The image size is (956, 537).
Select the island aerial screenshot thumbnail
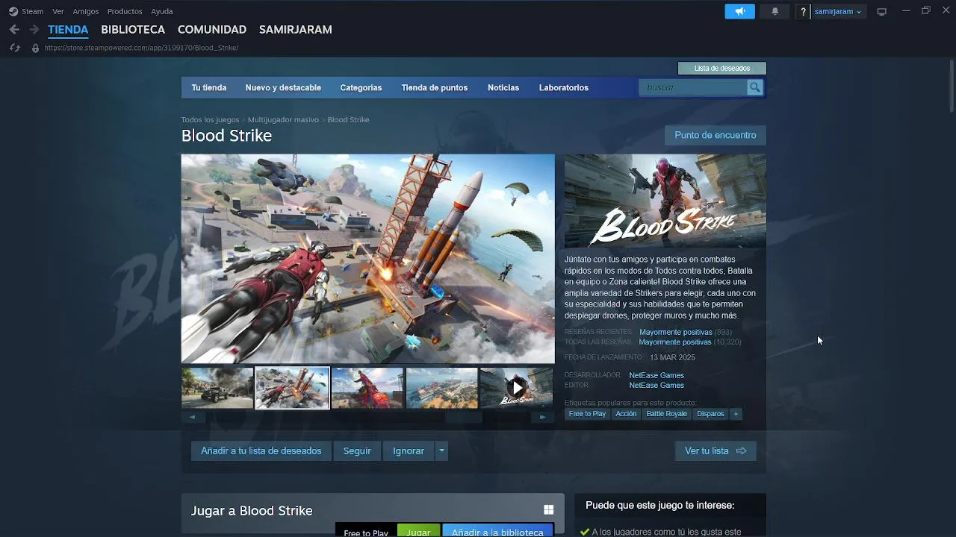click(441, 388)
